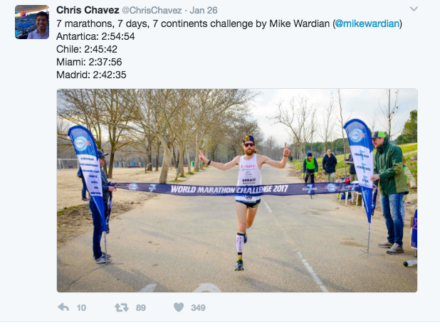Click the reply arrow icon
The height and width of the screenshot is (335, 440).
(x=63, y=307)
